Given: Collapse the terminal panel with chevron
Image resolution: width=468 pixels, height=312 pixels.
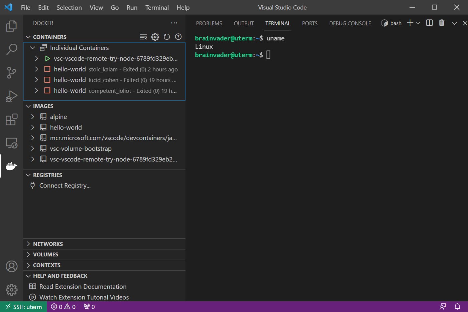Looking at the screenshot, I should [x=454, y=23].
